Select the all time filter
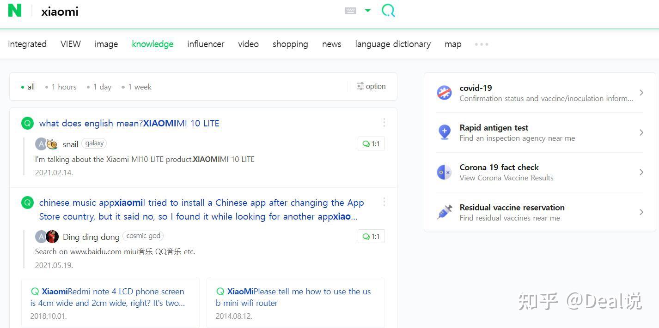 tap(28, 87)
